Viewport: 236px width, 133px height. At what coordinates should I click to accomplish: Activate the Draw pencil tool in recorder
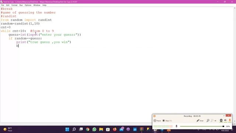point(200,121)
